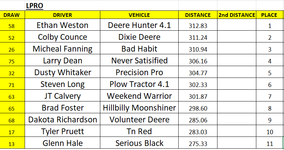Select the DRAW column header

12,15
